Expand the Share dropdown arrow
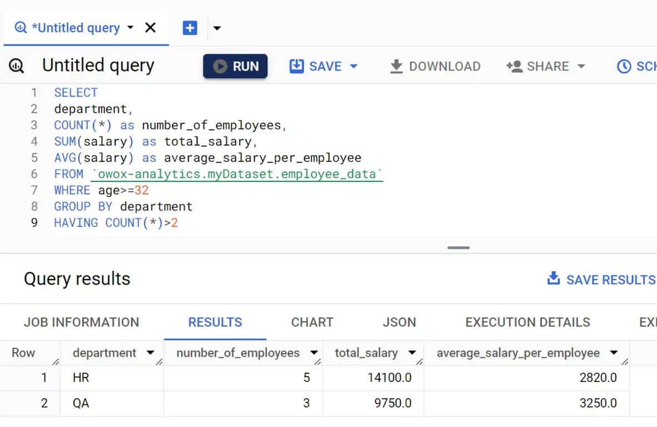The width and height of the screenshot is (657, 427). coord(581,66)
